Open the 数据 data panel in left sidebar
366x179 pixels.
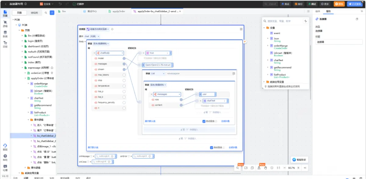[5, 33]
